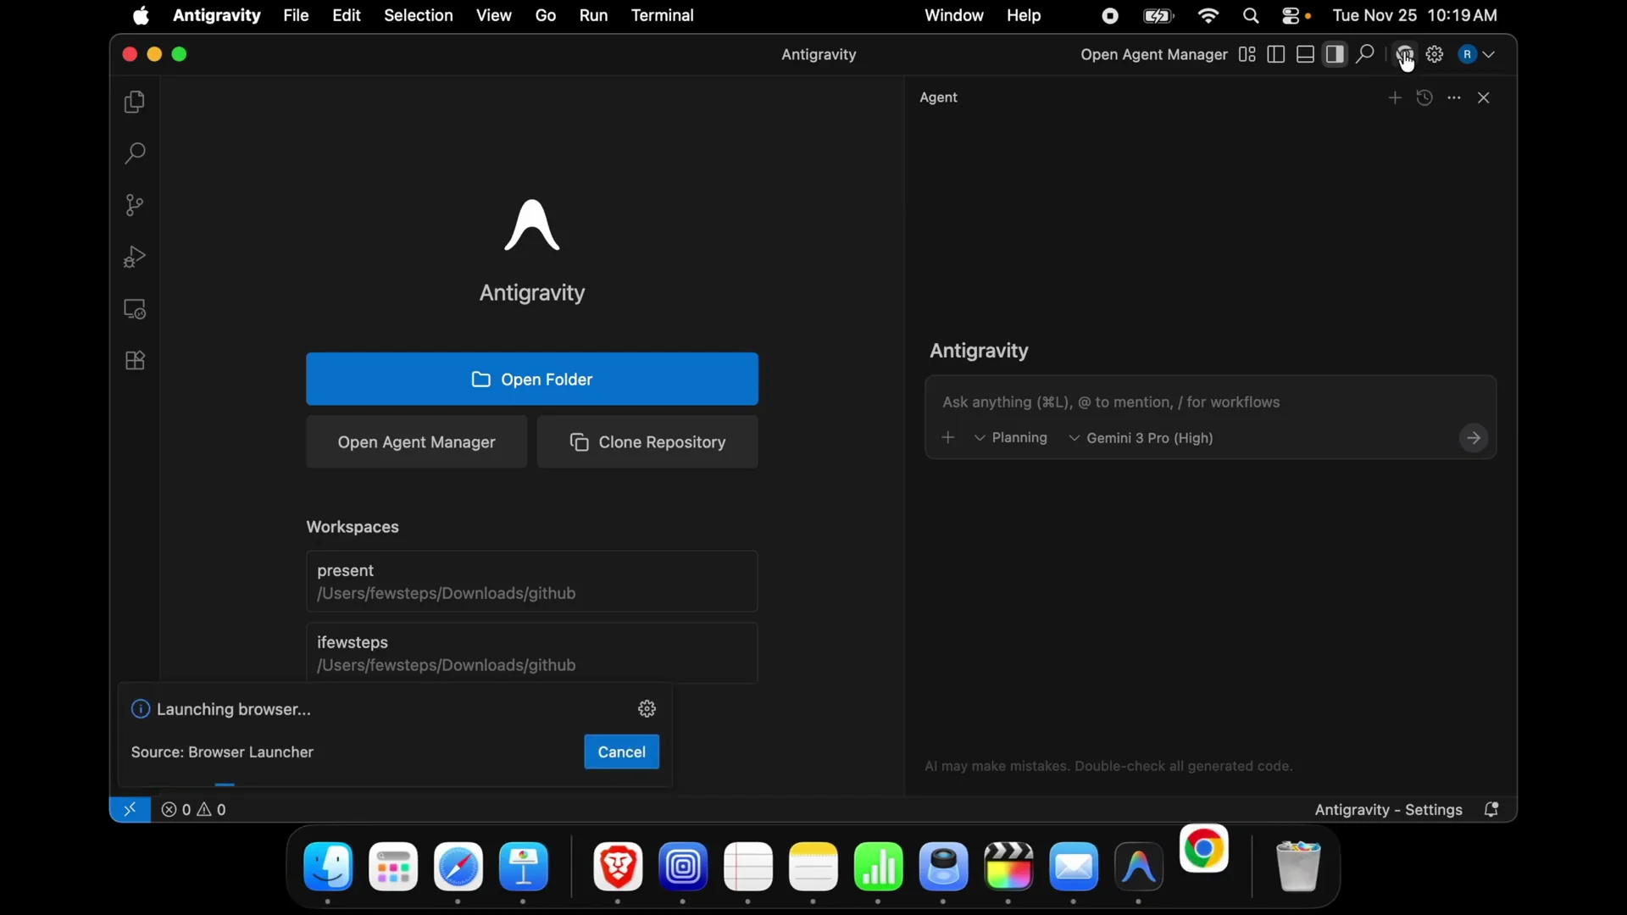Image resolution: width=1627 pixels, height=915 pixels.
Task: Toggle the primary side bar
Action: (1275, 54)
